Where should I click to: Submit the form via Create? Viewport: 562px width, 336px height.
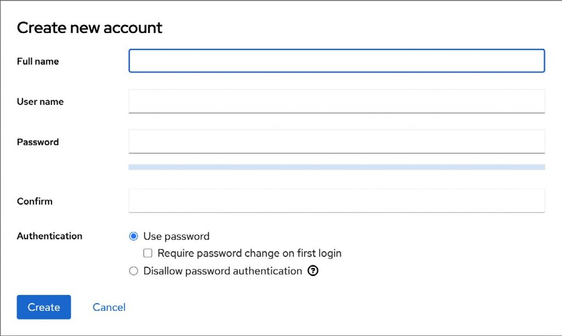pyautogui.click(x=43, y=307)
